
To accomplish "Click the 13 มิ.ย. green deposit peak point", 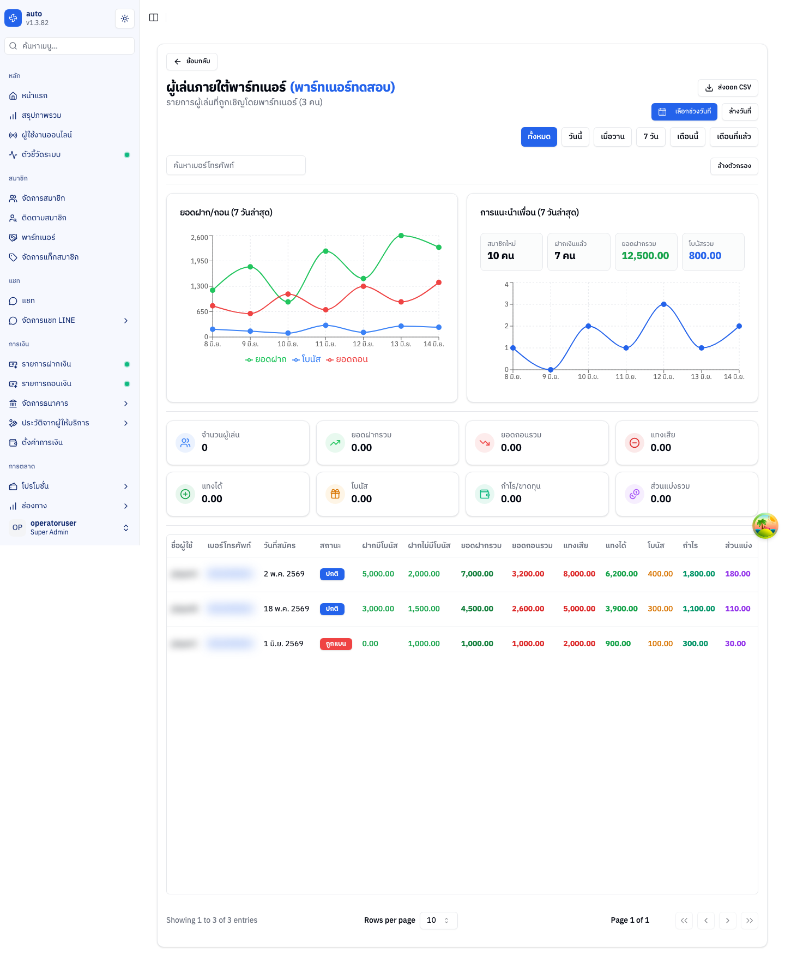I will (401, 236).
